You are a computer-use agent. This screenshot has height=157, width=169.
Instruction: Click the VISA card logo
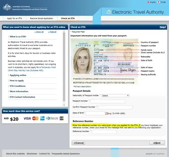point(27,118)
